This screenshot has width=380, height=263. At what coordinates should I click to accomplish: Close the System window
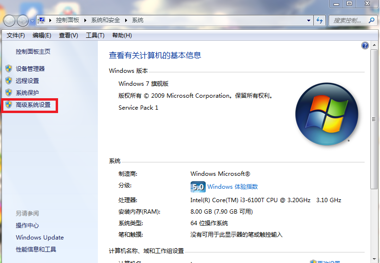click(367, 4)
